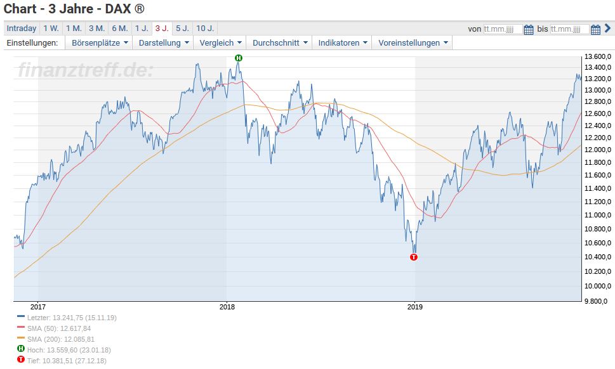This screenshot has width=615, height=369.
Task: Click into the 'bis' end date field
Action: 569,29
